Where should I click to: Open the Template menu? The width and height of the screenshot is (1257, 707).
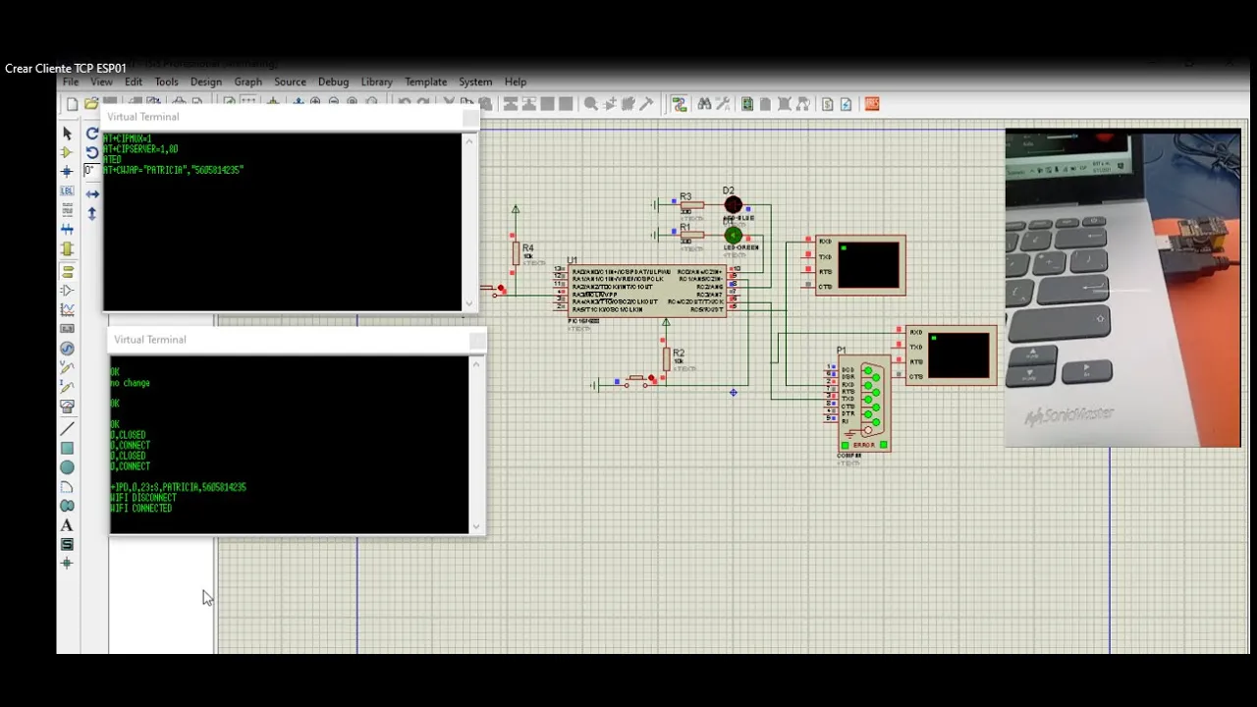426,82
